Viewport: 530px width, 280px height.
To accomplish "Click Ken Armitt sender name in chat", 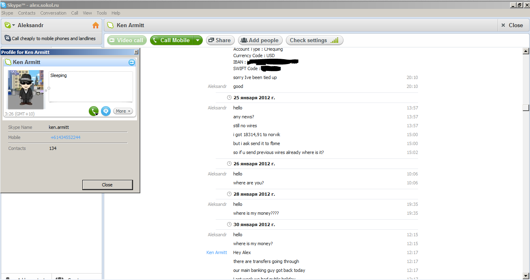I will click(x=217, y=252).
